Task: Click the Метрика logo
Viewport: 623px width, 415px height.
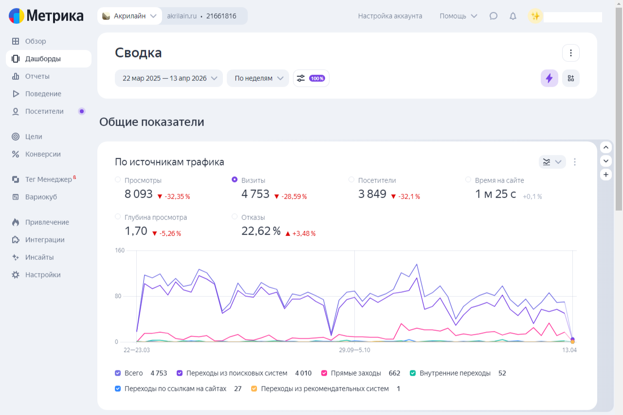Action: click(46, 16)
